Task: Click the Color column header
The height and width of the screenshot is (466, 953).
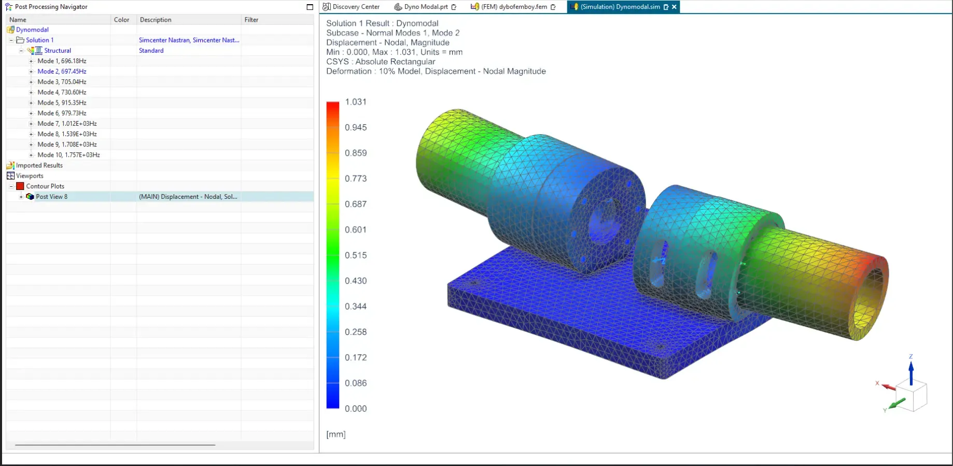Action: 123,20
